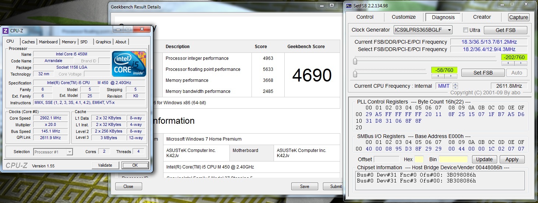Click the 18.2/36.4/12.9/4.3MHz select frequency field
The image size is (538, 203).
489,49
